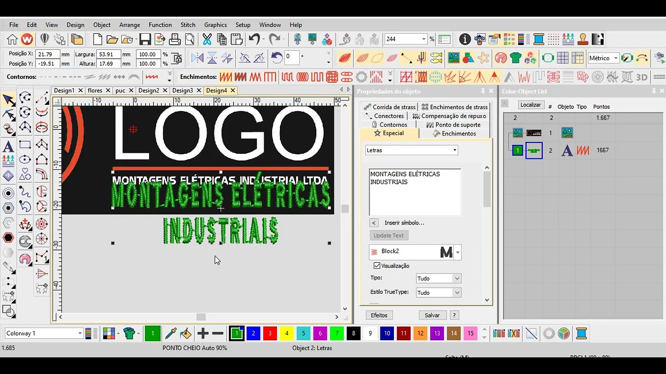Click the Posição X input field
The width and height of the screenshot is (666, 374).
[47, 54]
